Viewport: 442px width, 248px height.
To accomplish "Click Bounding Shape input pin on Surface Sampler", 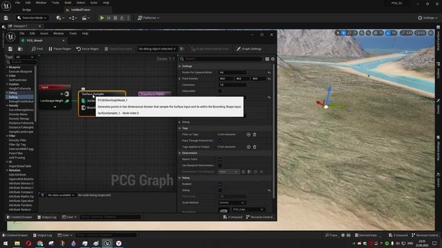I will (84, 107).
